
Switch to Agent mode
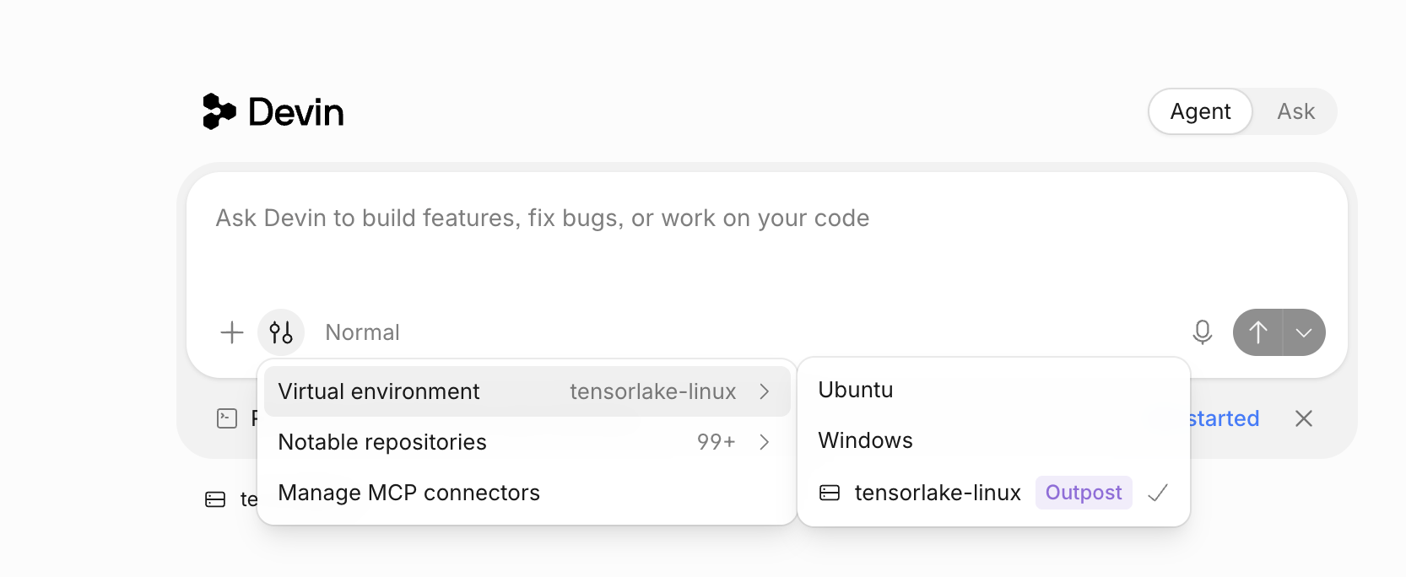tap(1200, 111)
